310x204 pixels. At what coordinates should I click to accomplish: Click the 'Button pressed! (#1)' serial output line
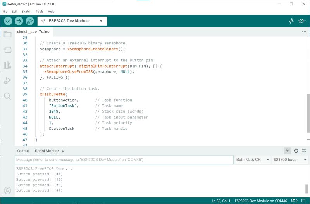40,174
